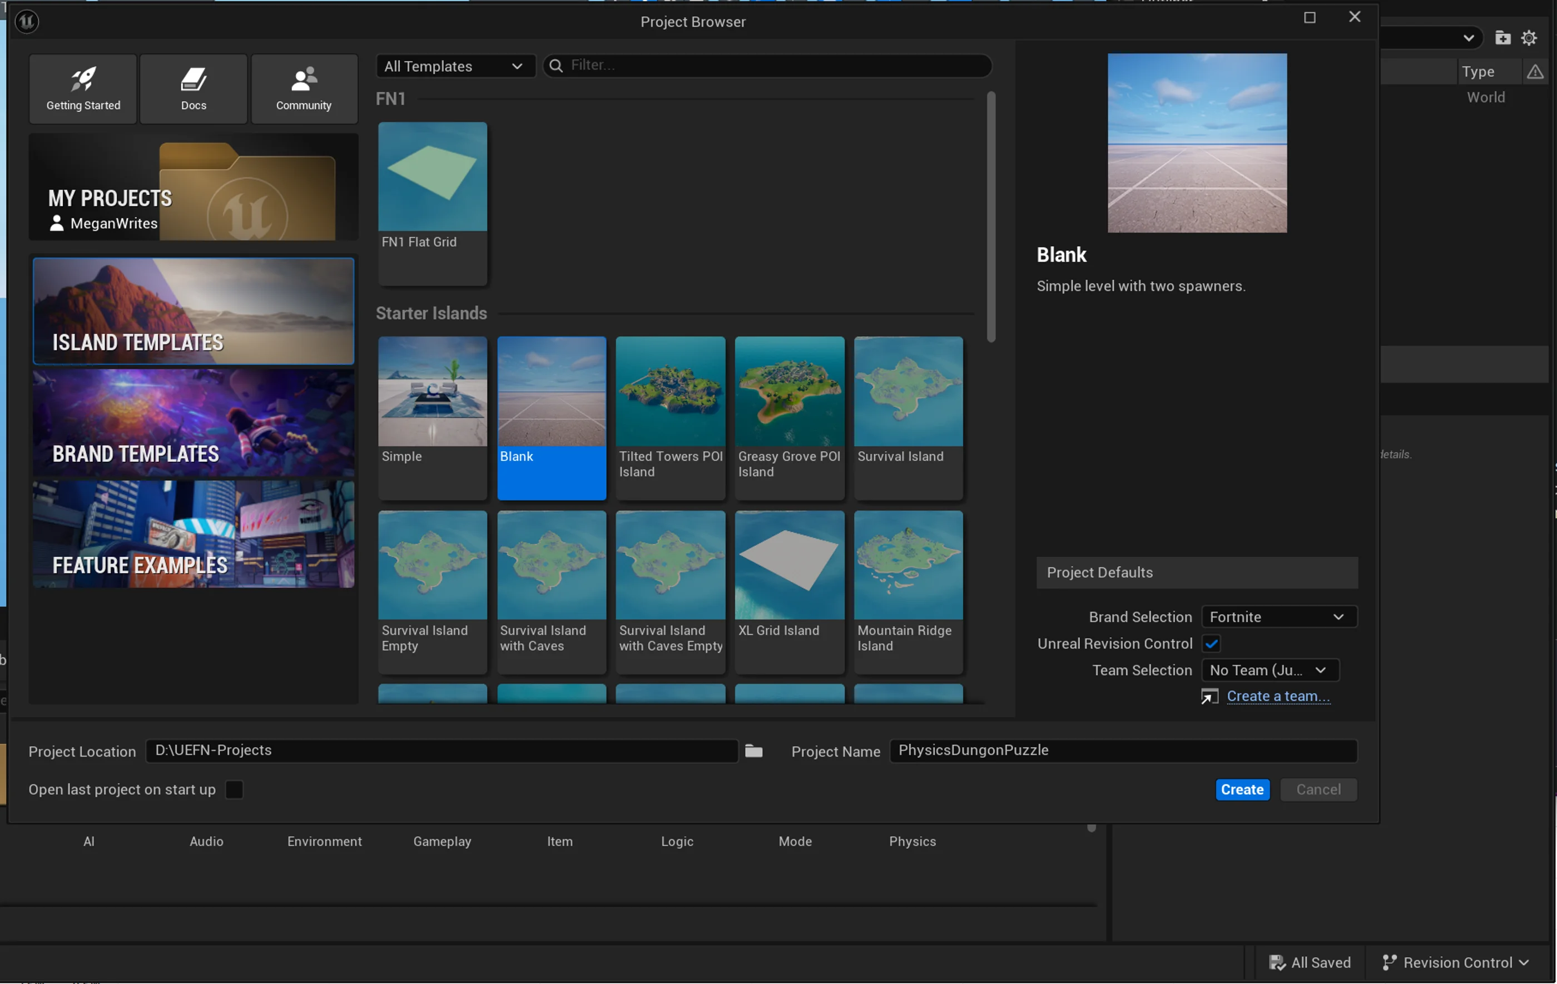The height and width of the screenshot is (984, 1557).
Task: Pick the Mountain Ridge Island template
Action: click(909, 592)
